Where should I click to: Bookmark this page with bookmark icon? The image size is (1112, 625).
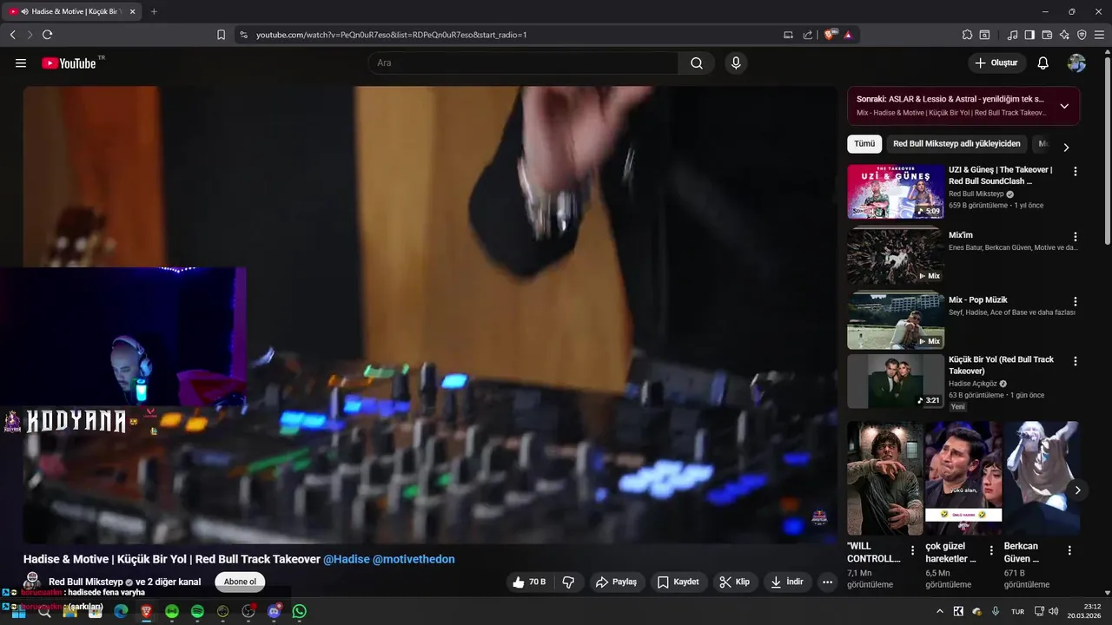[221, 35]
